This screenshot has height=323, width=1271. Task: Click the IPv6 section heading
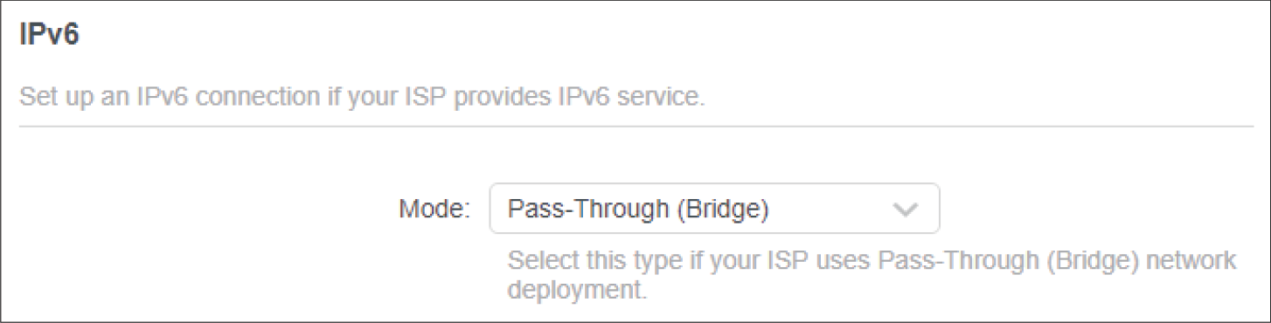tap(49, 38)
